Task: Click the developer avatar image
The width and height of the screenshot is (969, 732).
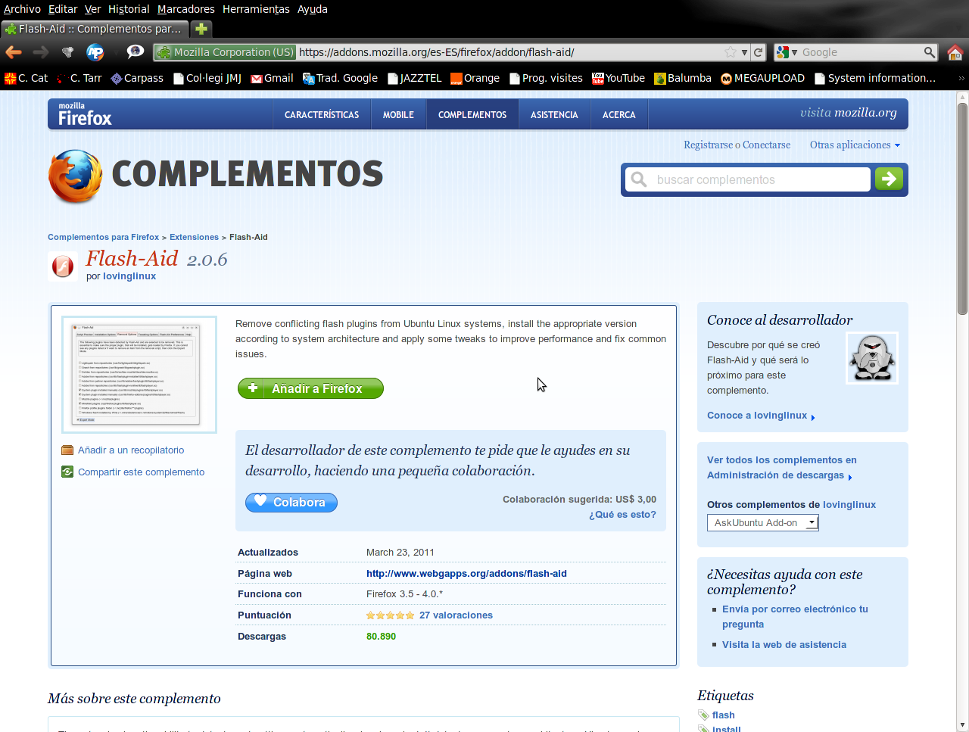Action: [x=872, y=358]
